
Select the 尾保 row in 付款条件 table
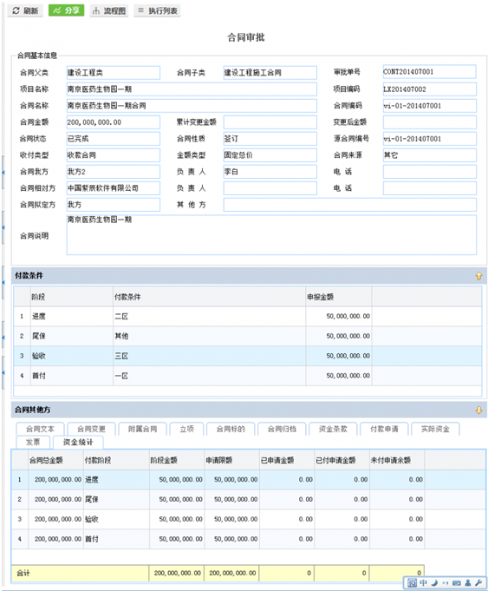tap(248, 336)
